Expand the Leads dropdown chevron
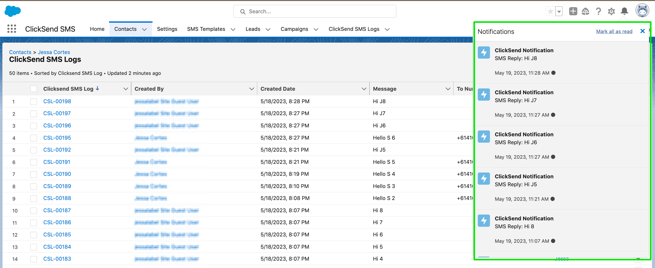The height and width of the screenshot is (268, 655). pos(268,29)
